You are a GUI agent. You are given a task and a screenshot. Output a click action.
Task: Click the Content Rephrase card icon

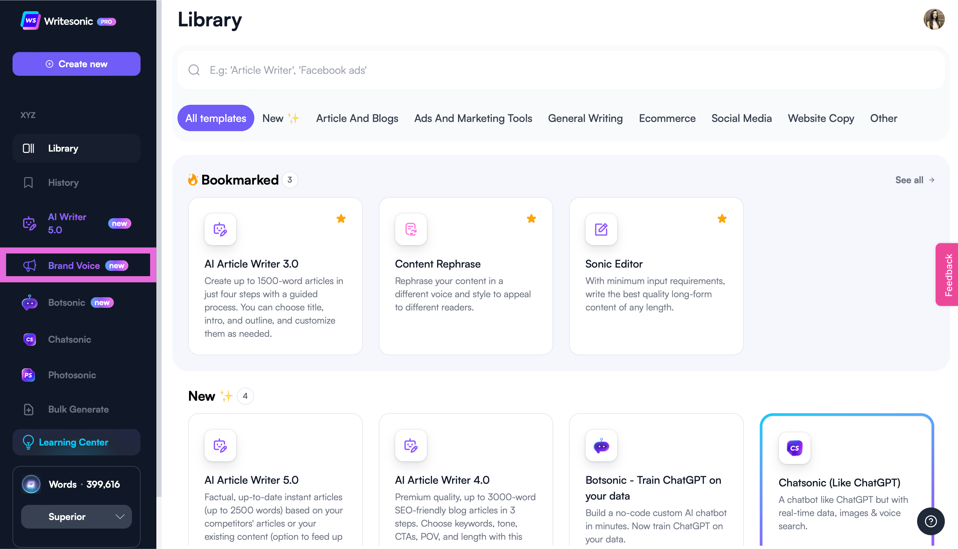tap(411, 229)
